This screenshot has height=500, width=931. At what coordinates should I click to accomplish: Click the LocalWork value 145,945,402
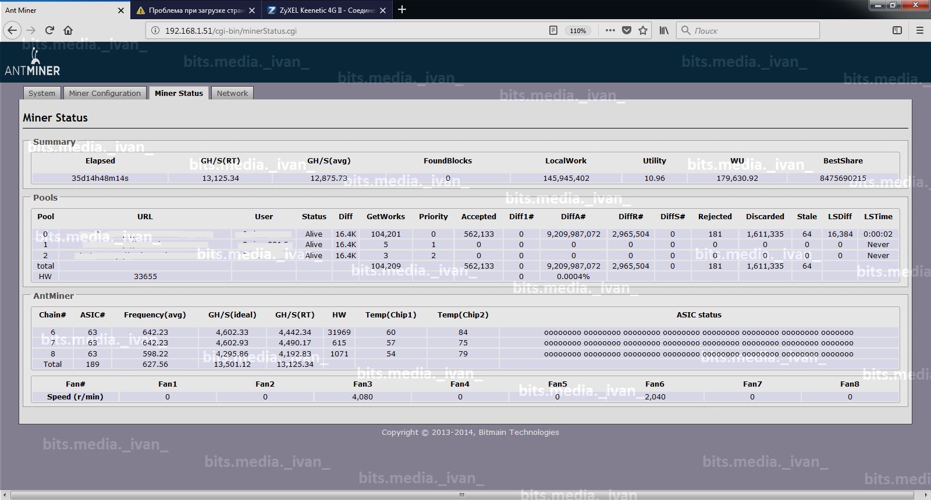566,178
